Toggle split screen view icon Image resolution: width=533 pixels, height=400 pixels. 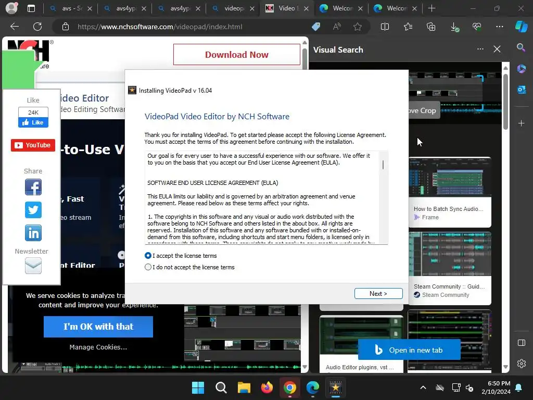385,27
